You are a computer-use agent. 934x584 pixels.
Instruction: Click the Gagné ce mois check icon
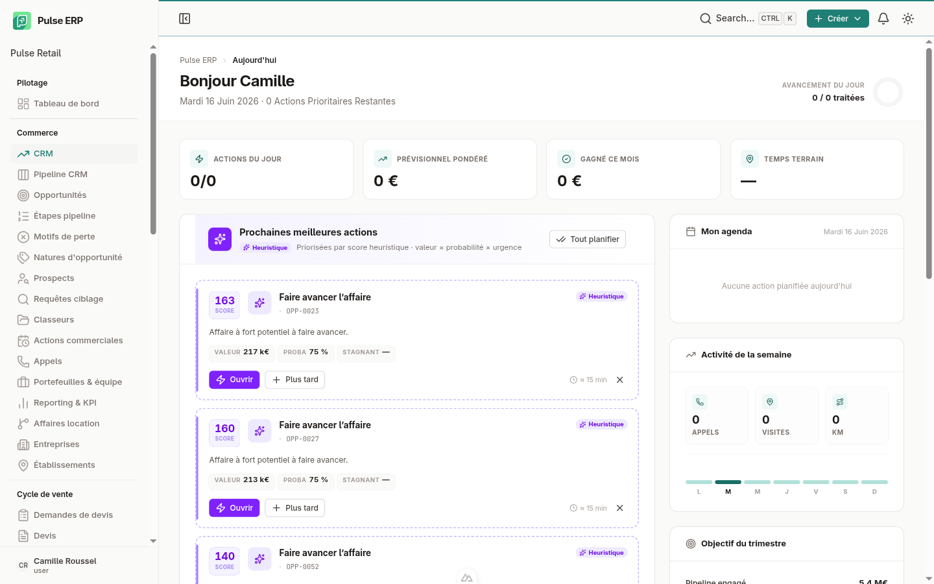pyautogui.click(x=566, y=159)
